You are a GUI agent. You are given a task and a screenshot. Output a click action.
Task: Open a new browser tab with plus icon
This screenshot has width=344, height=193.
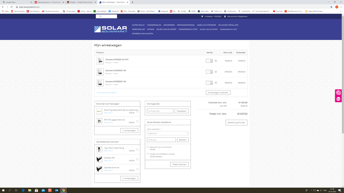132,2
